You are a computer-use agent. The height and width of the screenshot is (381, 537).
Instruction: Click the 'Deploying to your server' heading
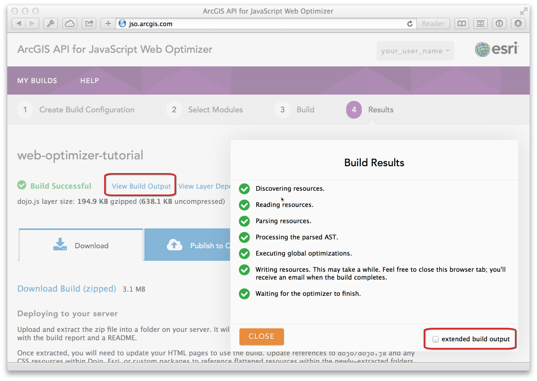(x=67, y=314)
